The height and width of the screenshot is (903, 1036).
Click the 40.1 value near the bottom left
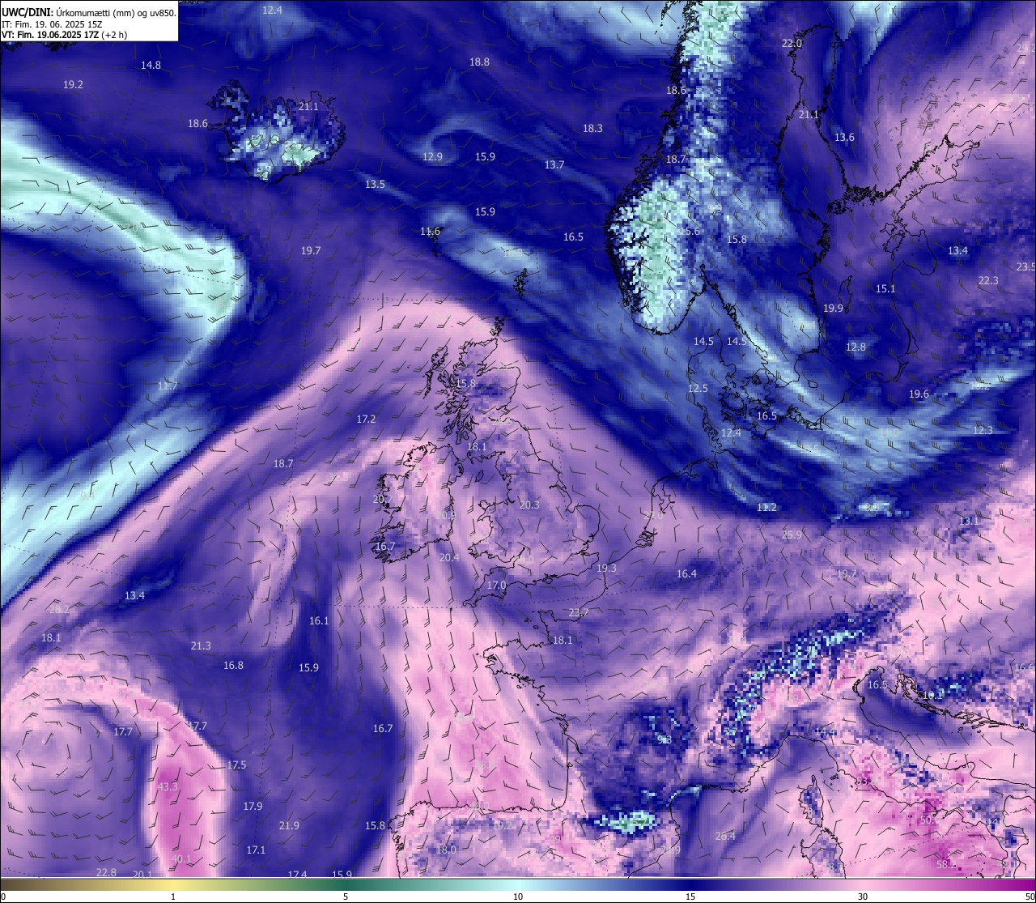tap(181, 858)
